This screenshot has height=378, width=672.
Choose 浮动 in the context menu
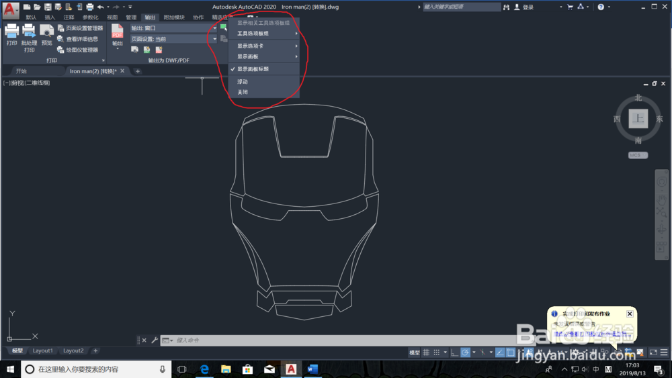pyautogui.click(x=264, y=81)
